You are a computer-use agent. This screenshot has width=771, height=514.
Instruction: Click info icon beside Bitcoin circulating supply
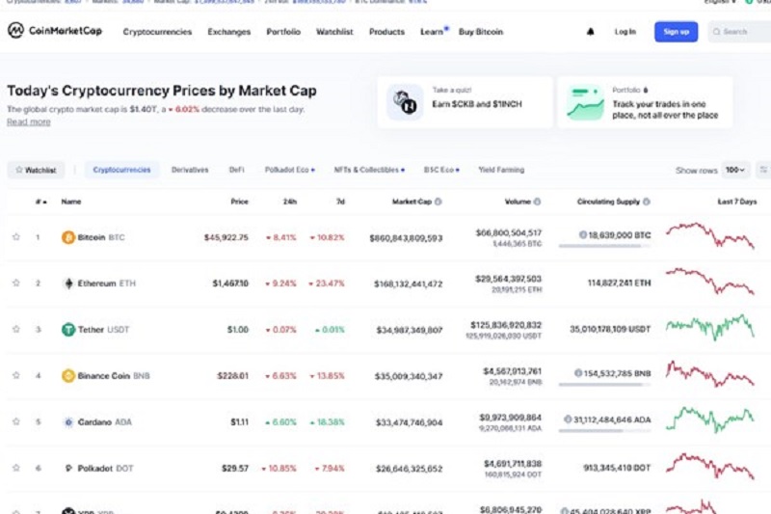(583, 235)
